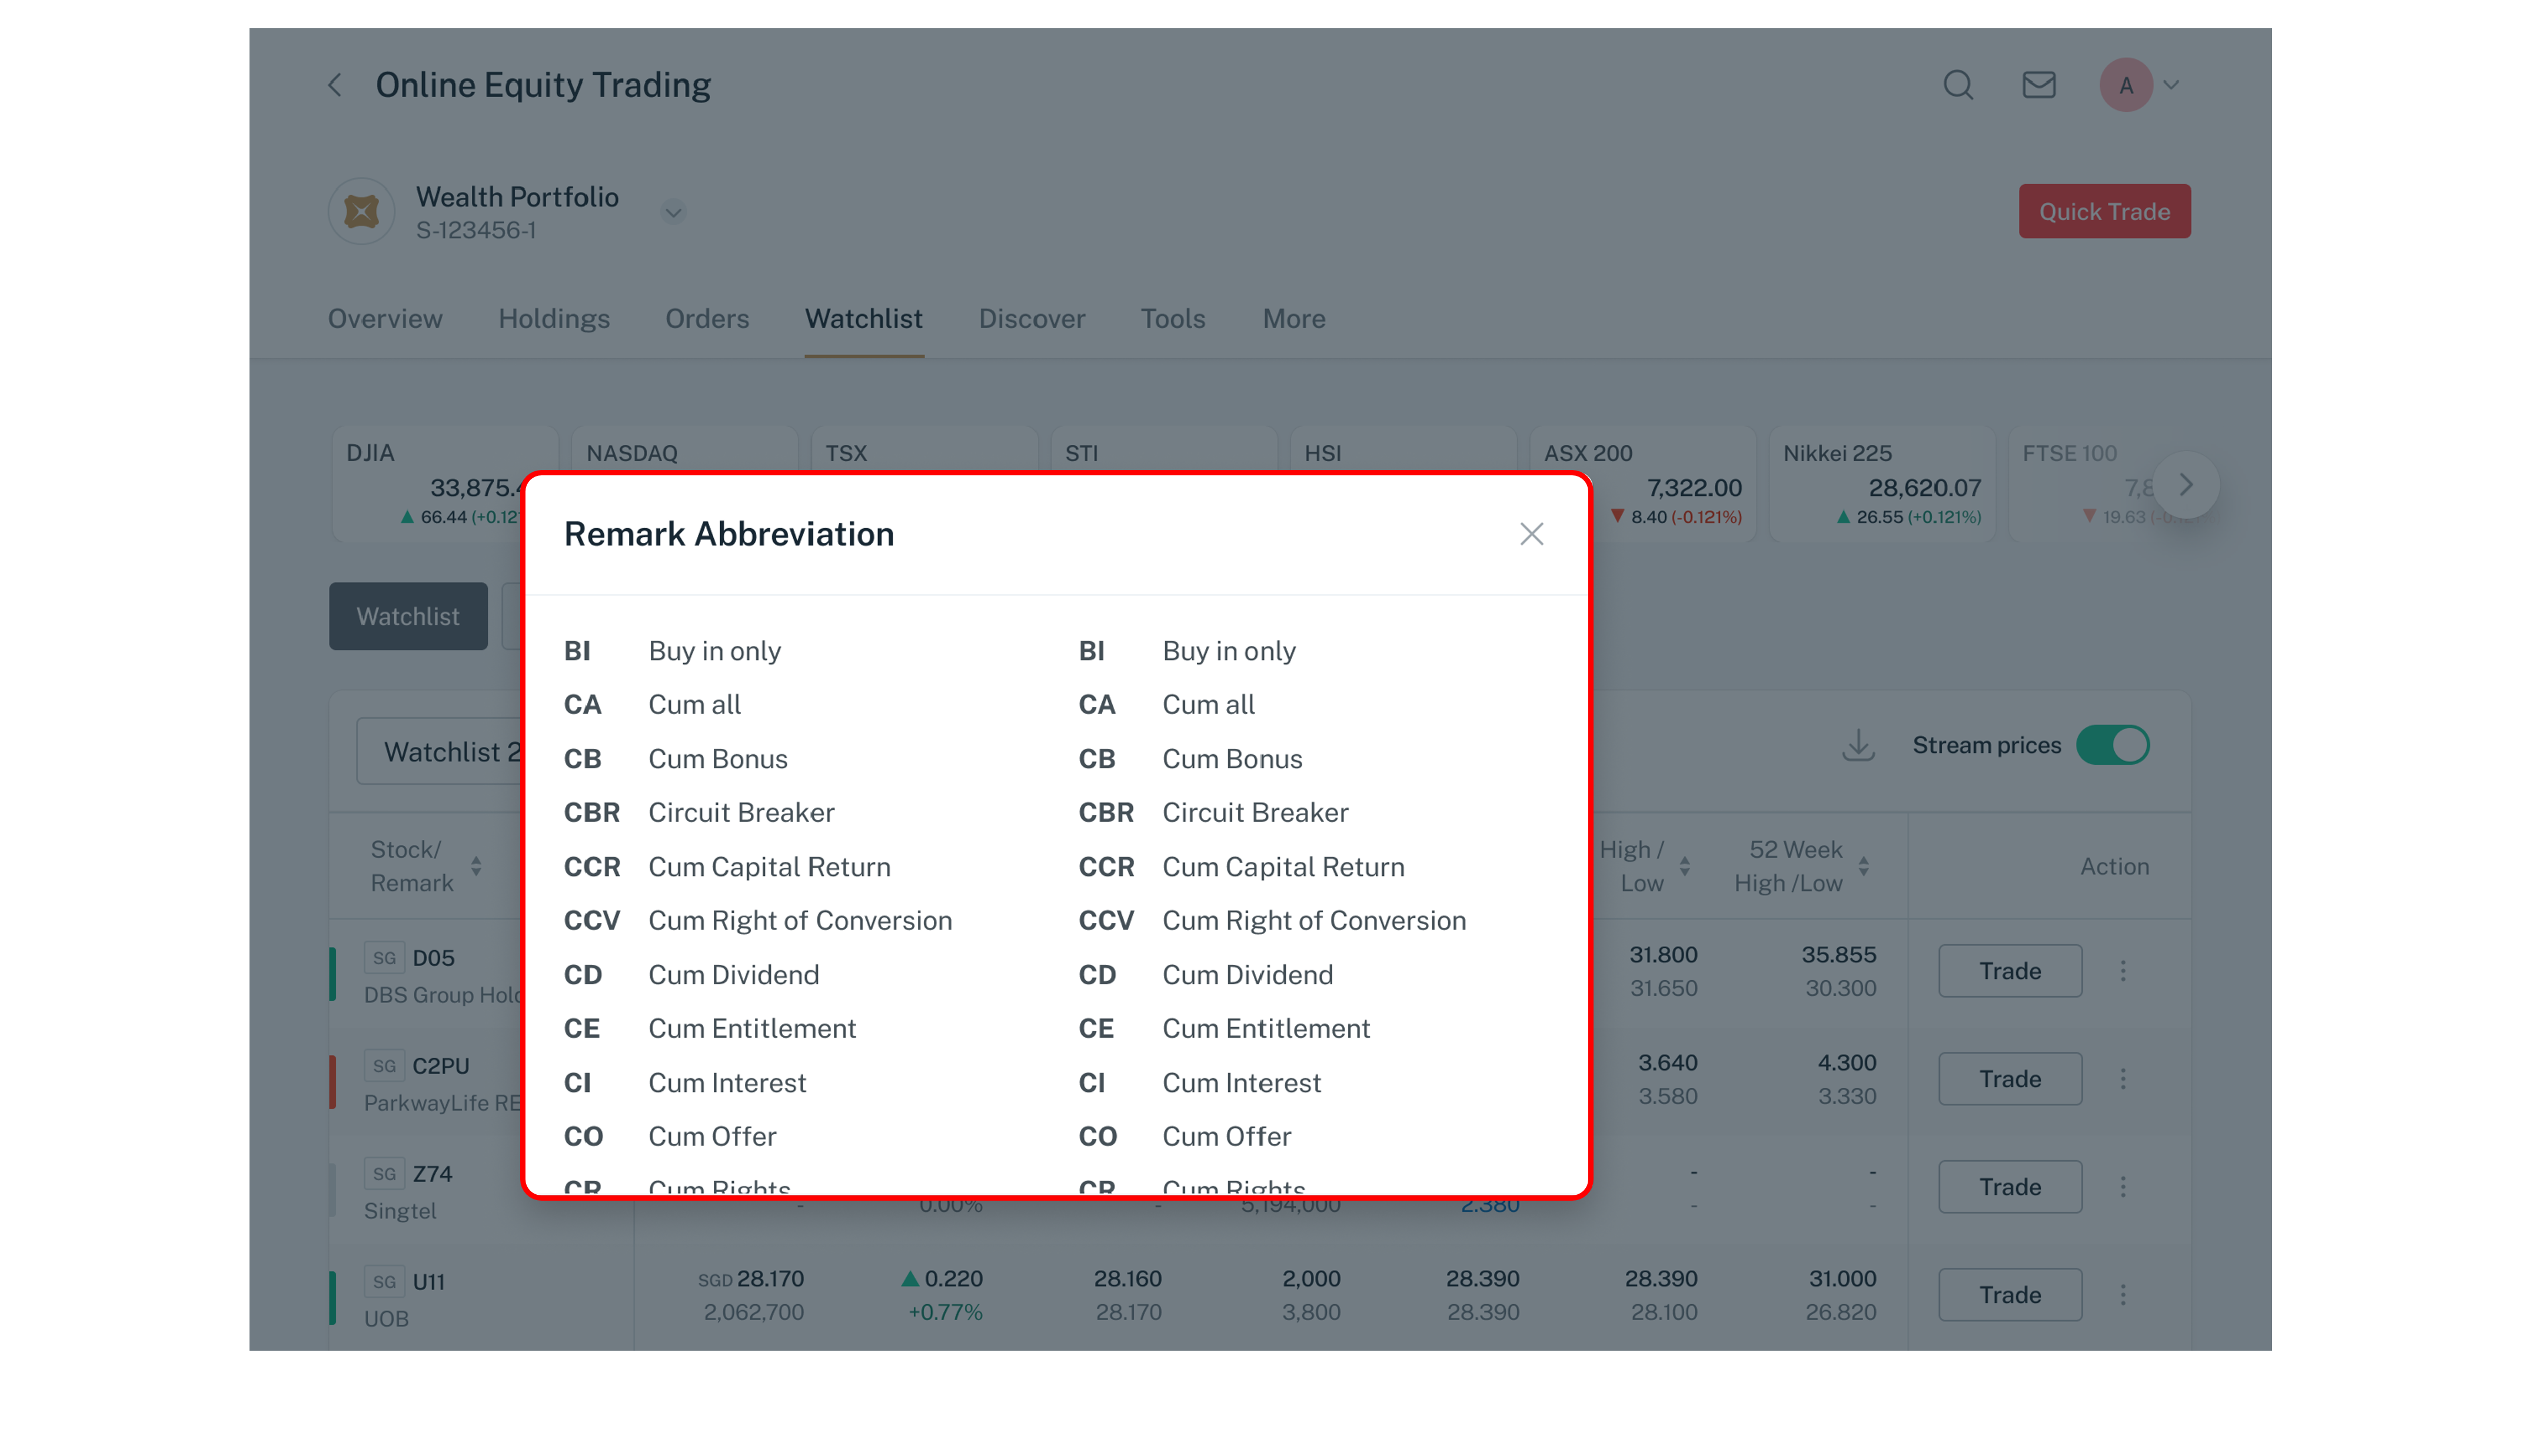Click the D05 stock code
This screenshot has width=2528, height=1456.
pyautogui.click(x=433, y=958)
